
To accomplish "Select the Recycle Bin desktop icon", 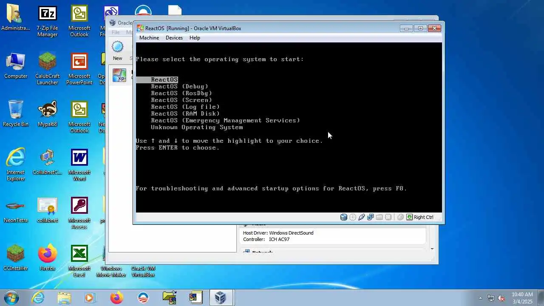I will [16, 114].
